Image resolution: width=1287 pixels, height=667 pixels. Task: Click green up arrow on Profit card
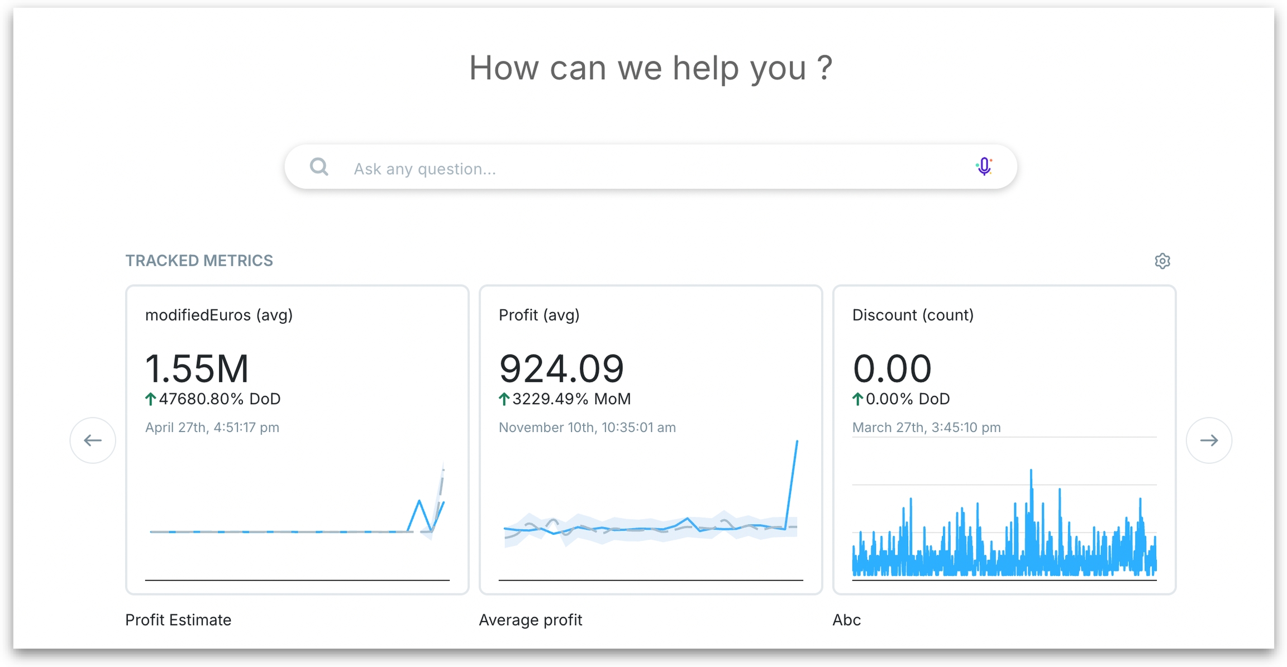pyautogui.click(x=504, y=399)
